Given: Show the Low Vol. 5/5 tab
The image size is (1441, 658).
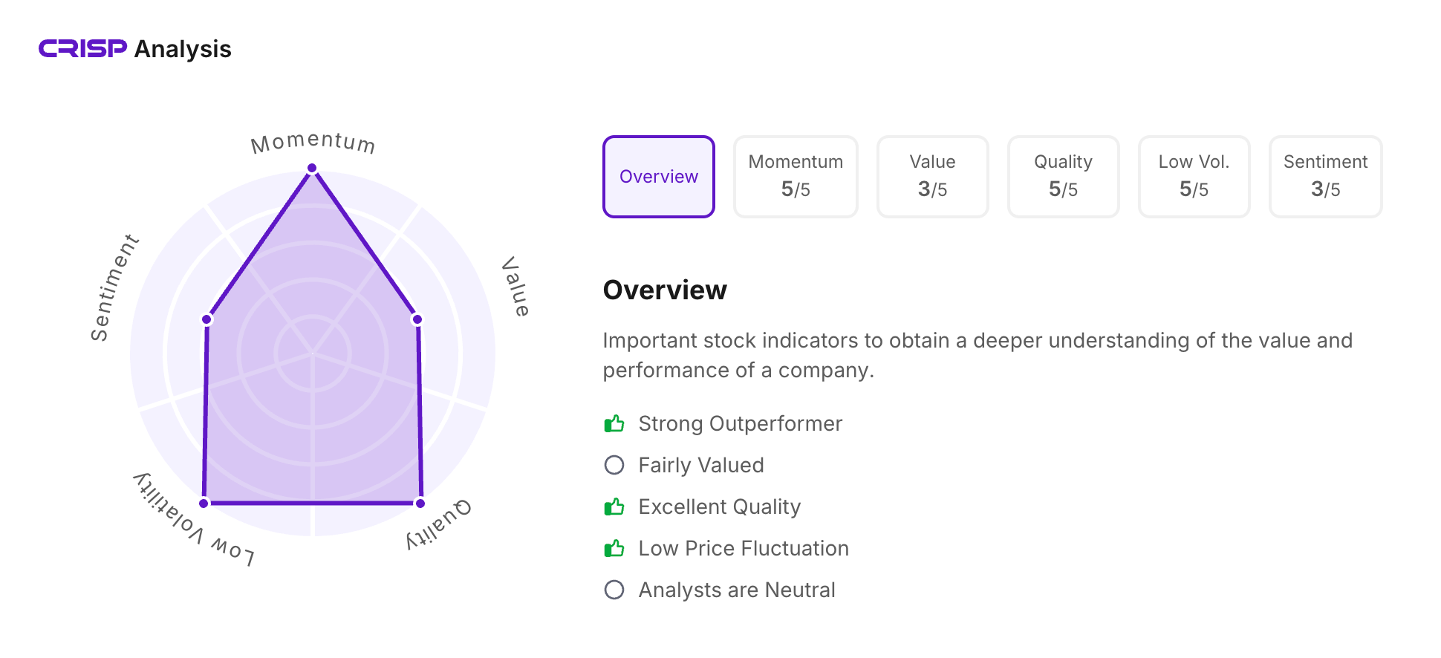Looking at the screenshot, I should 1194,177.
